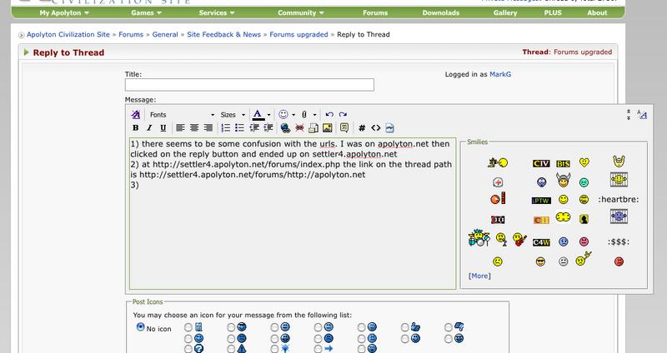Undo the last edit in editor
The width and height of the screenshot is (667, 353).
coord(328,113)
